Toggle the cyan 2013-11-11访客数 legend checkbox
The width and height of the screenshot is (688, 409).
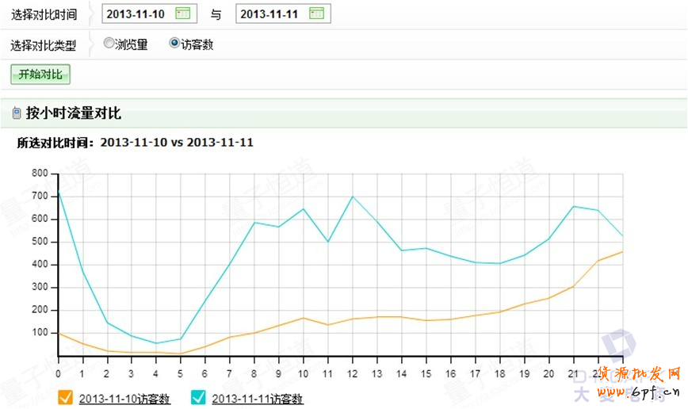pyautogui.click(x=199, y=397)
